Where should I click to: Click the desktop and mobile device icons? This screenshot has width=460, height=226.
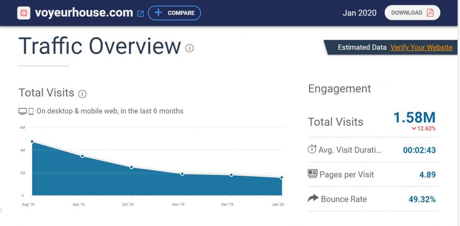pyautogui.click(x=26, y=111)
